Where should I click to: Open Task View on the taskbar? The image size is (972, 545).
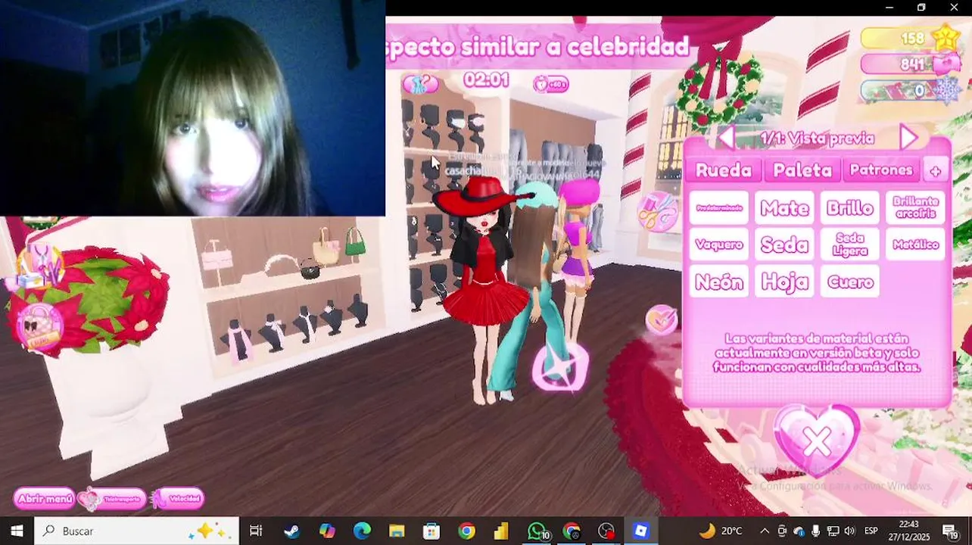click(x=256, y=531)
